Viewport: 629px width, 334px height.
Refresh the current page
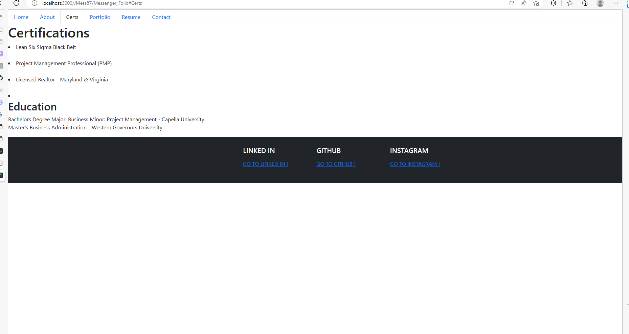click(x=17, y=3)
